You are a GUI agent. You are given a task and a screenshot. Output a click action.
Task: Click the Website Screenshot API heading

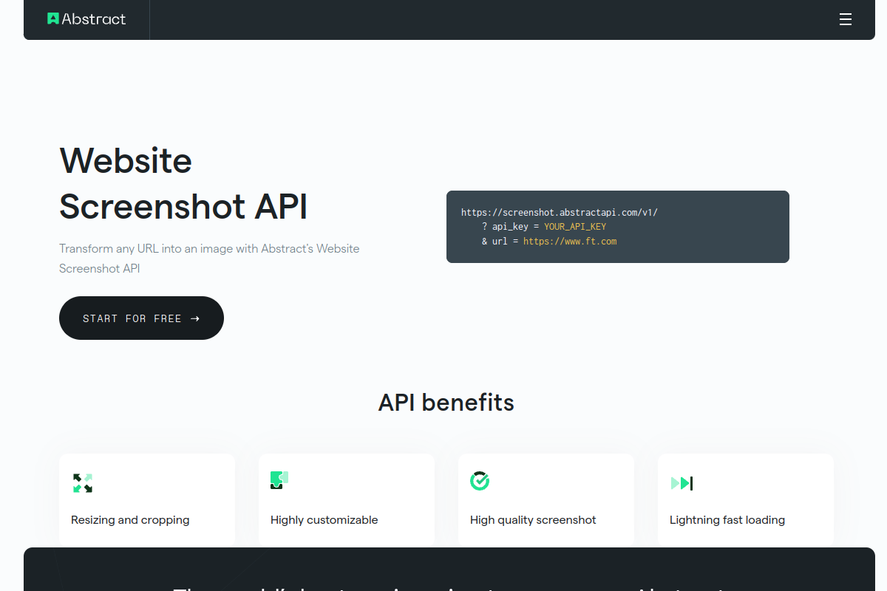pyautogui.click(x=183, y=183)
